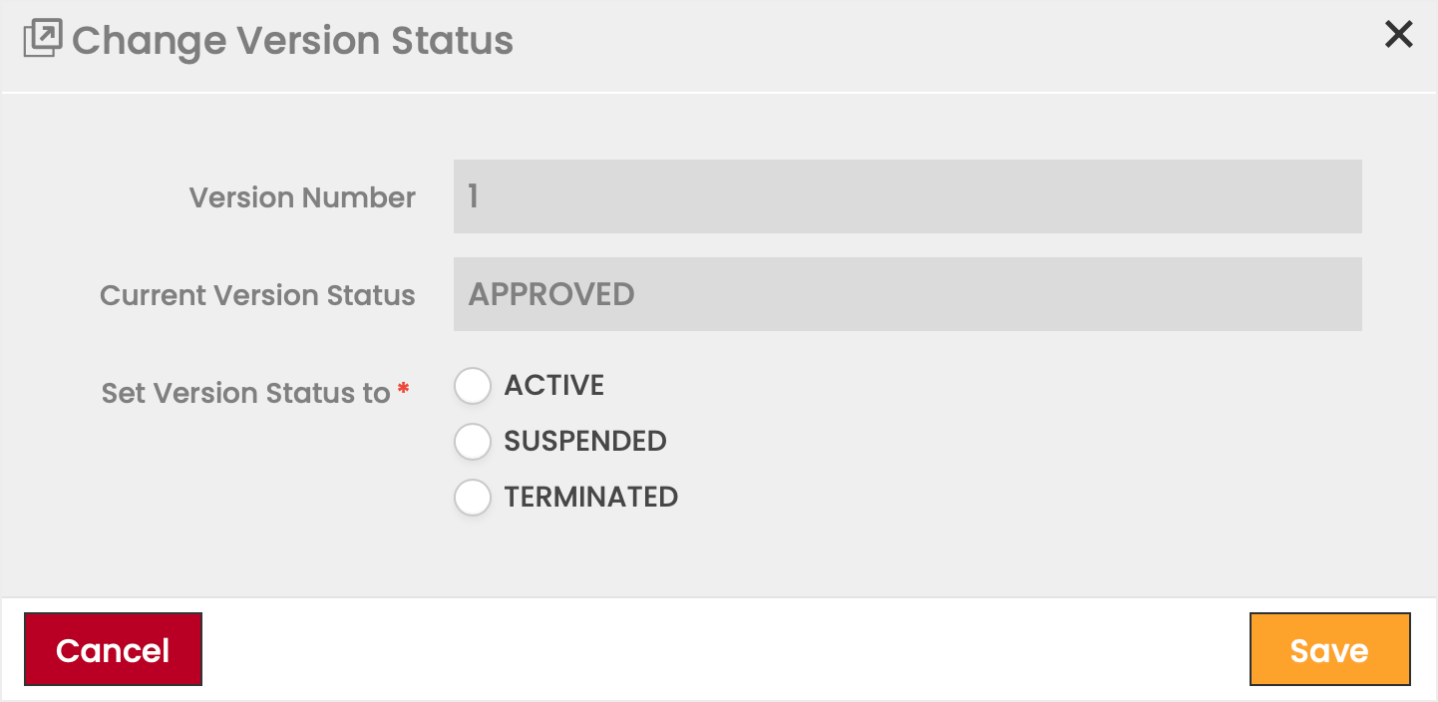Click the ACTIVE option label text

(x=554, y=386)
